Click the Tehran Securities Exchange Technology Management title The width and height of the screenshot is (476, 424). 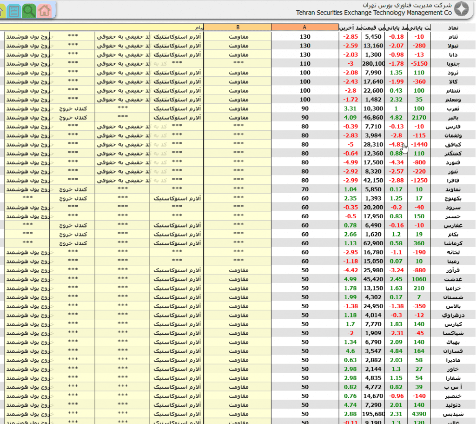coord(374,13)
